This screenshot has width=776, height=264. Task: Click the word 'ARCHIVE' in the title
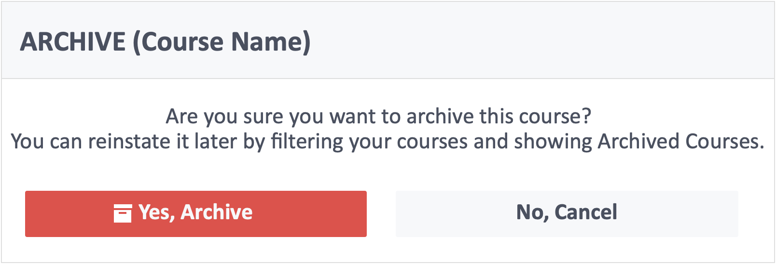coord(73,42)
